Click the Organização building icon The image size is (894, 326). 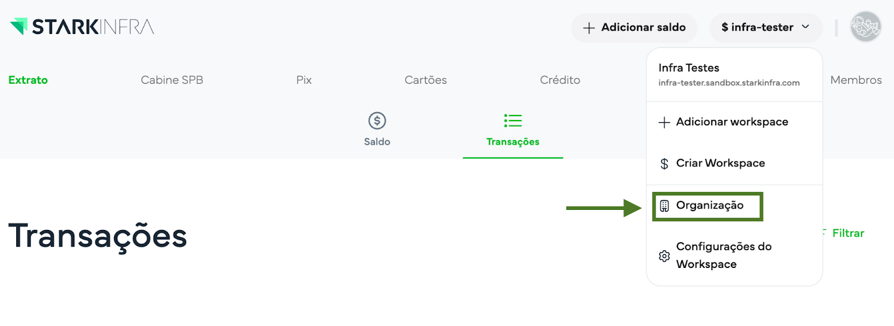click(664, 206)
